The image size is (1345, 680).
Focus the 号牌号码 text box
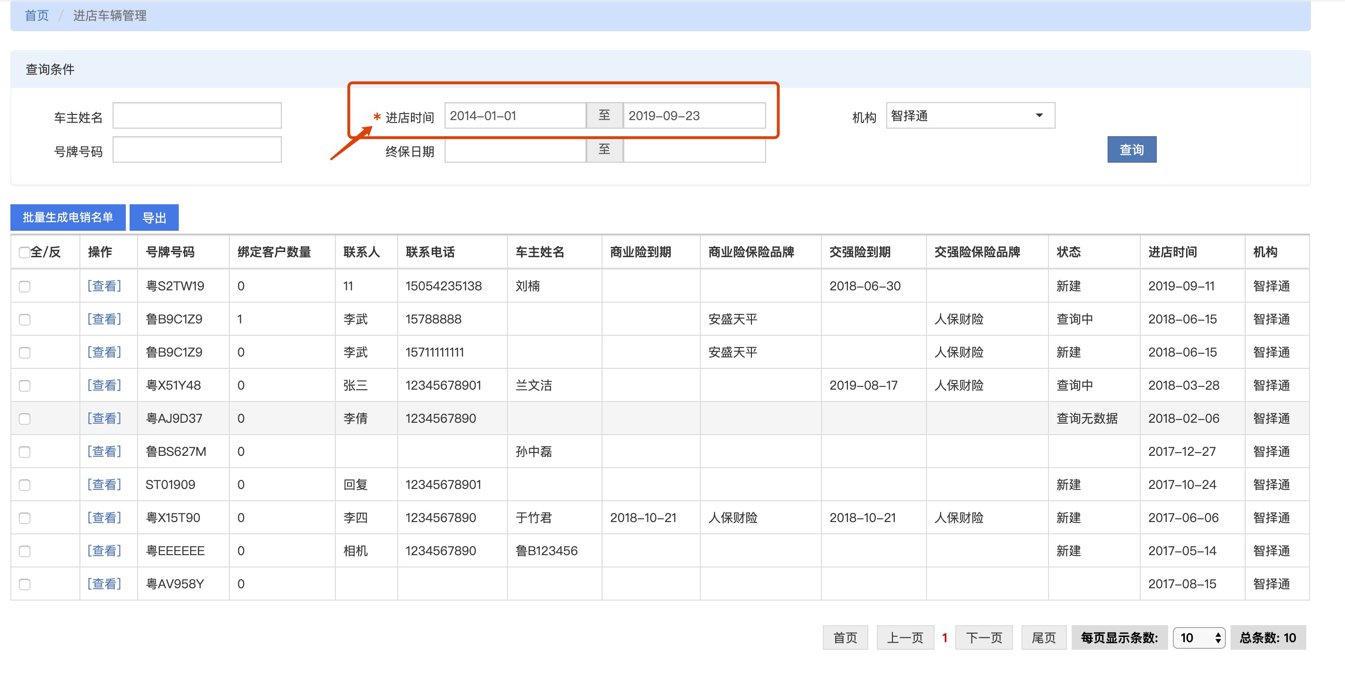tap(197, 150)
